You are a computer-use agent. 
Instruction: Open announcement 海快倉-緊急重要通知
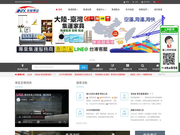point(45,74)
